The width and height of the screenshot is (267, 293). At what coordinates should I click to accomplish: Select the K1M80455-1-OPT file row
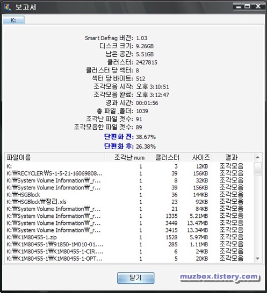(x=129, y=259)
